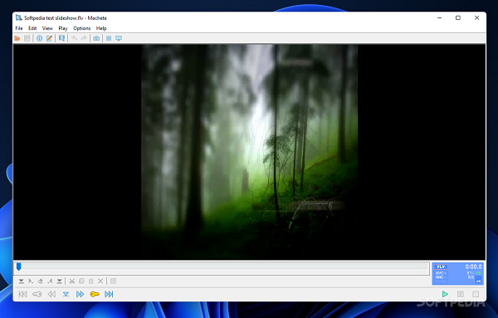Image resolution: width=498 pixels, height=318 pixels.
Task: Click the yellow key indicator in the info panel
Action: coord(478,281)
